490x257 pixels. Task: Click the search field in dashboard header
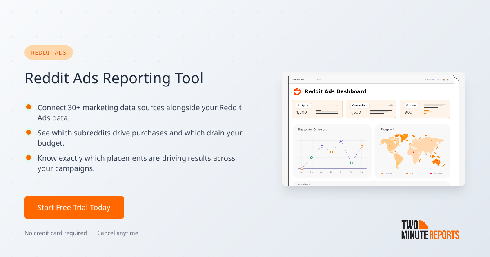coord(317,79)
